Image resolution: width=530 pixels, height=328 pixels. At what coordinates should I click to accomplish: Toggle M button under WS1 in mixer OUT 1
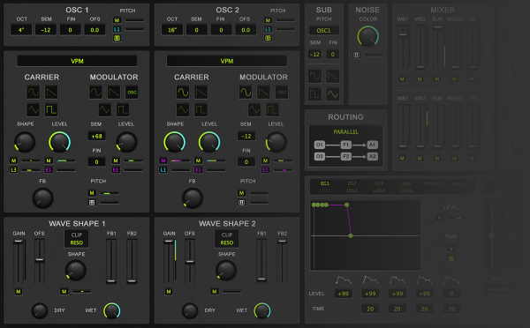point(402,79)
